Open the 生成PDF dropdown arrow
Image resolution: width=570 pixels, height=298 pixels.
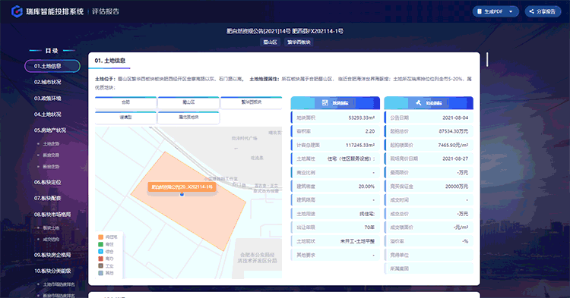coord(511,11)
